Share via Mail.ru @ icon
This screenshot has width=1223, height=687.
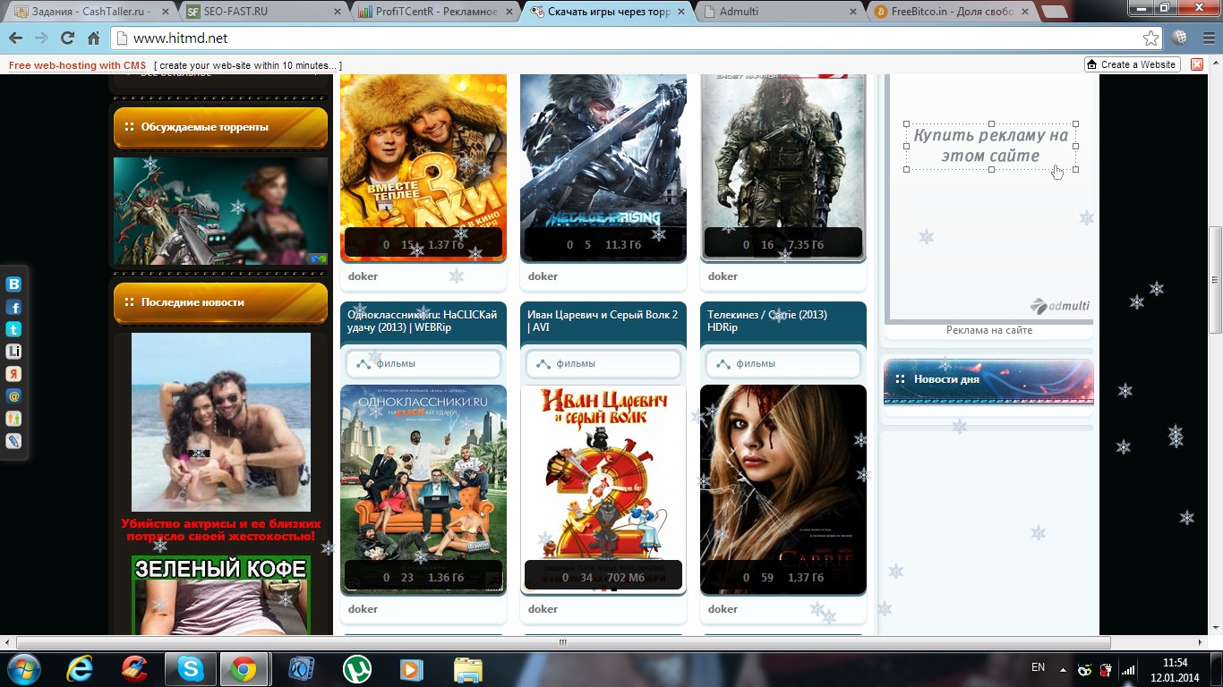(x=13, y=396)
